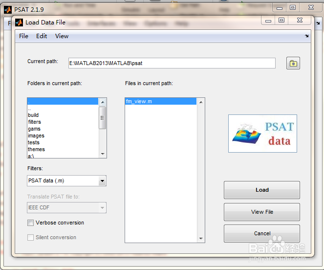Open the IEEE CDF translate dropdown
The height and width of the screenshot is (270, 324).
coord(66,207)
